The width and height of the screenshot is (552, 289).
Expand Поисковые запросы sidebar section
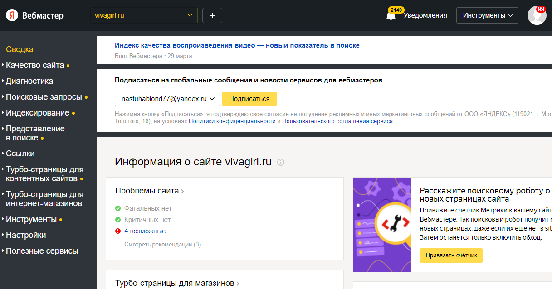(x=44, y=97)
